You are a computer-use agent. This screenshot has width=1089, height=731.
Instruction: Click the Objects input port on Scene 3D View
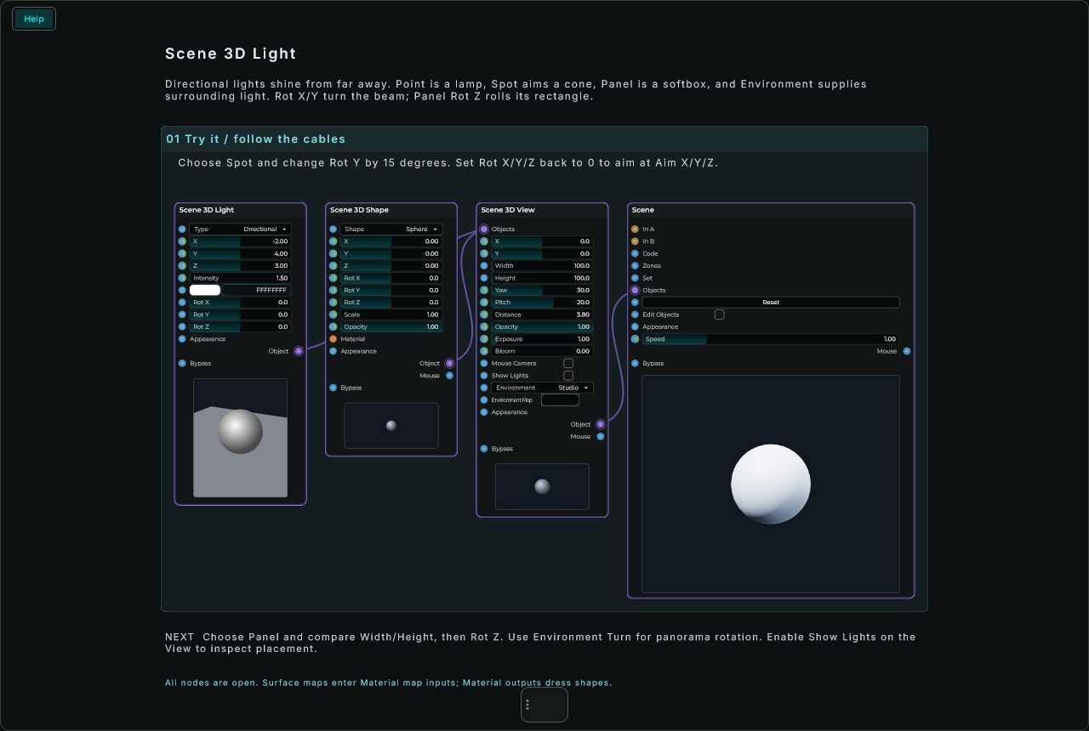484,229
